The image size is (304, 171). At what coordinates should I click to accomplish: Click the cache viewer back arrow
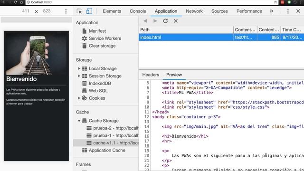(145, 21)
